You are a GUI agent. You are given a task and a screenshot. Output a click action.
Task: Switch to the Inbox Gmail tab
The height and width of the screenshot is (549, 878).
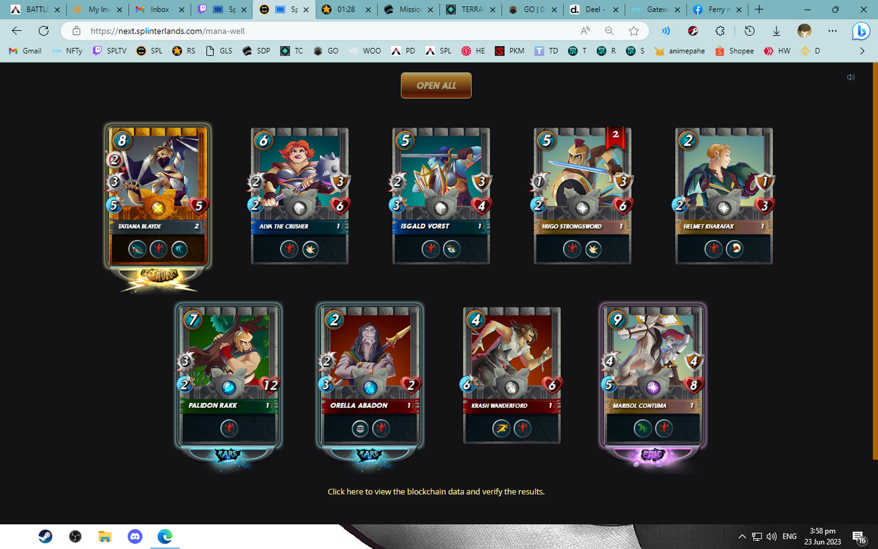tap(159, 10)
